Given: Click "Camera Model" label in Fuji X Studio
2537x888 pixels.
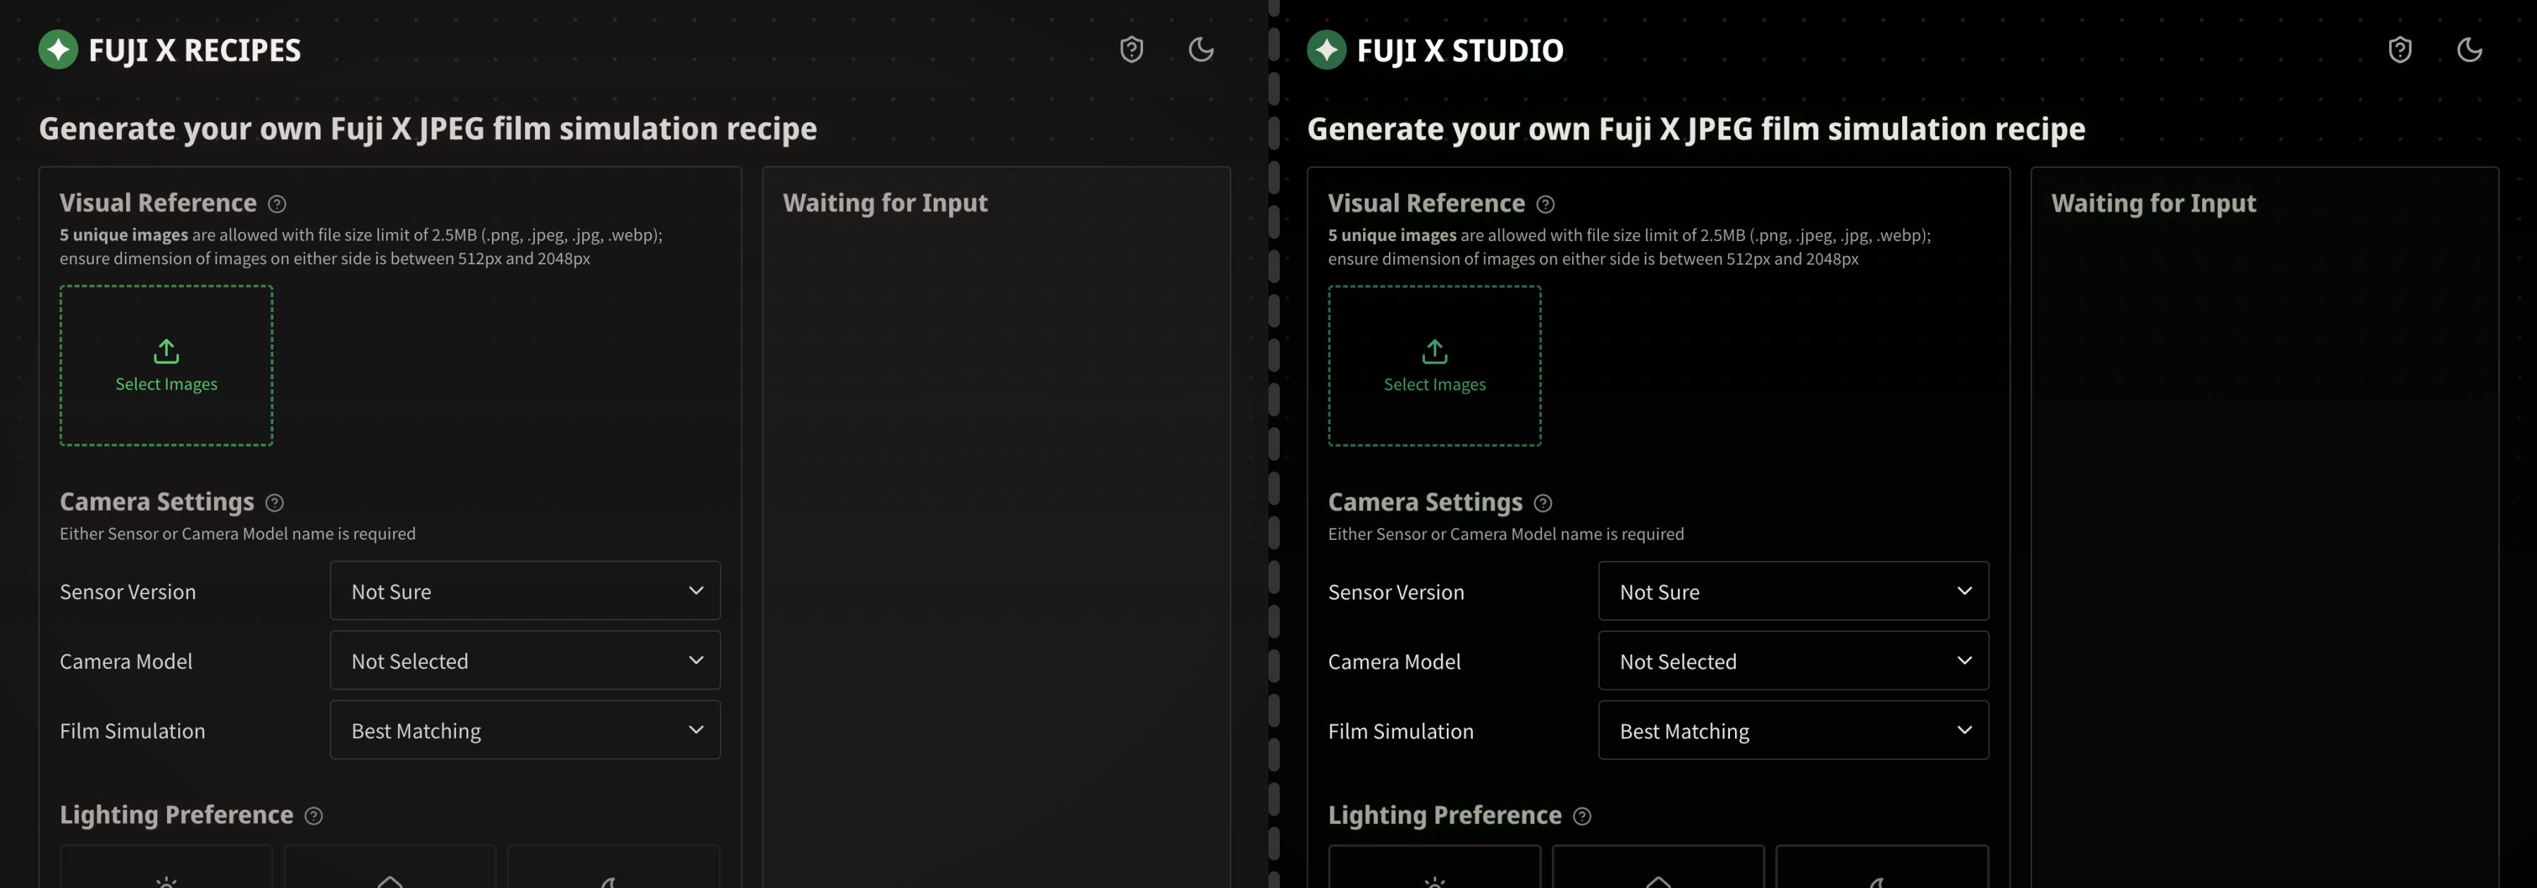Looking at the screenshot, I should 1395,662.
